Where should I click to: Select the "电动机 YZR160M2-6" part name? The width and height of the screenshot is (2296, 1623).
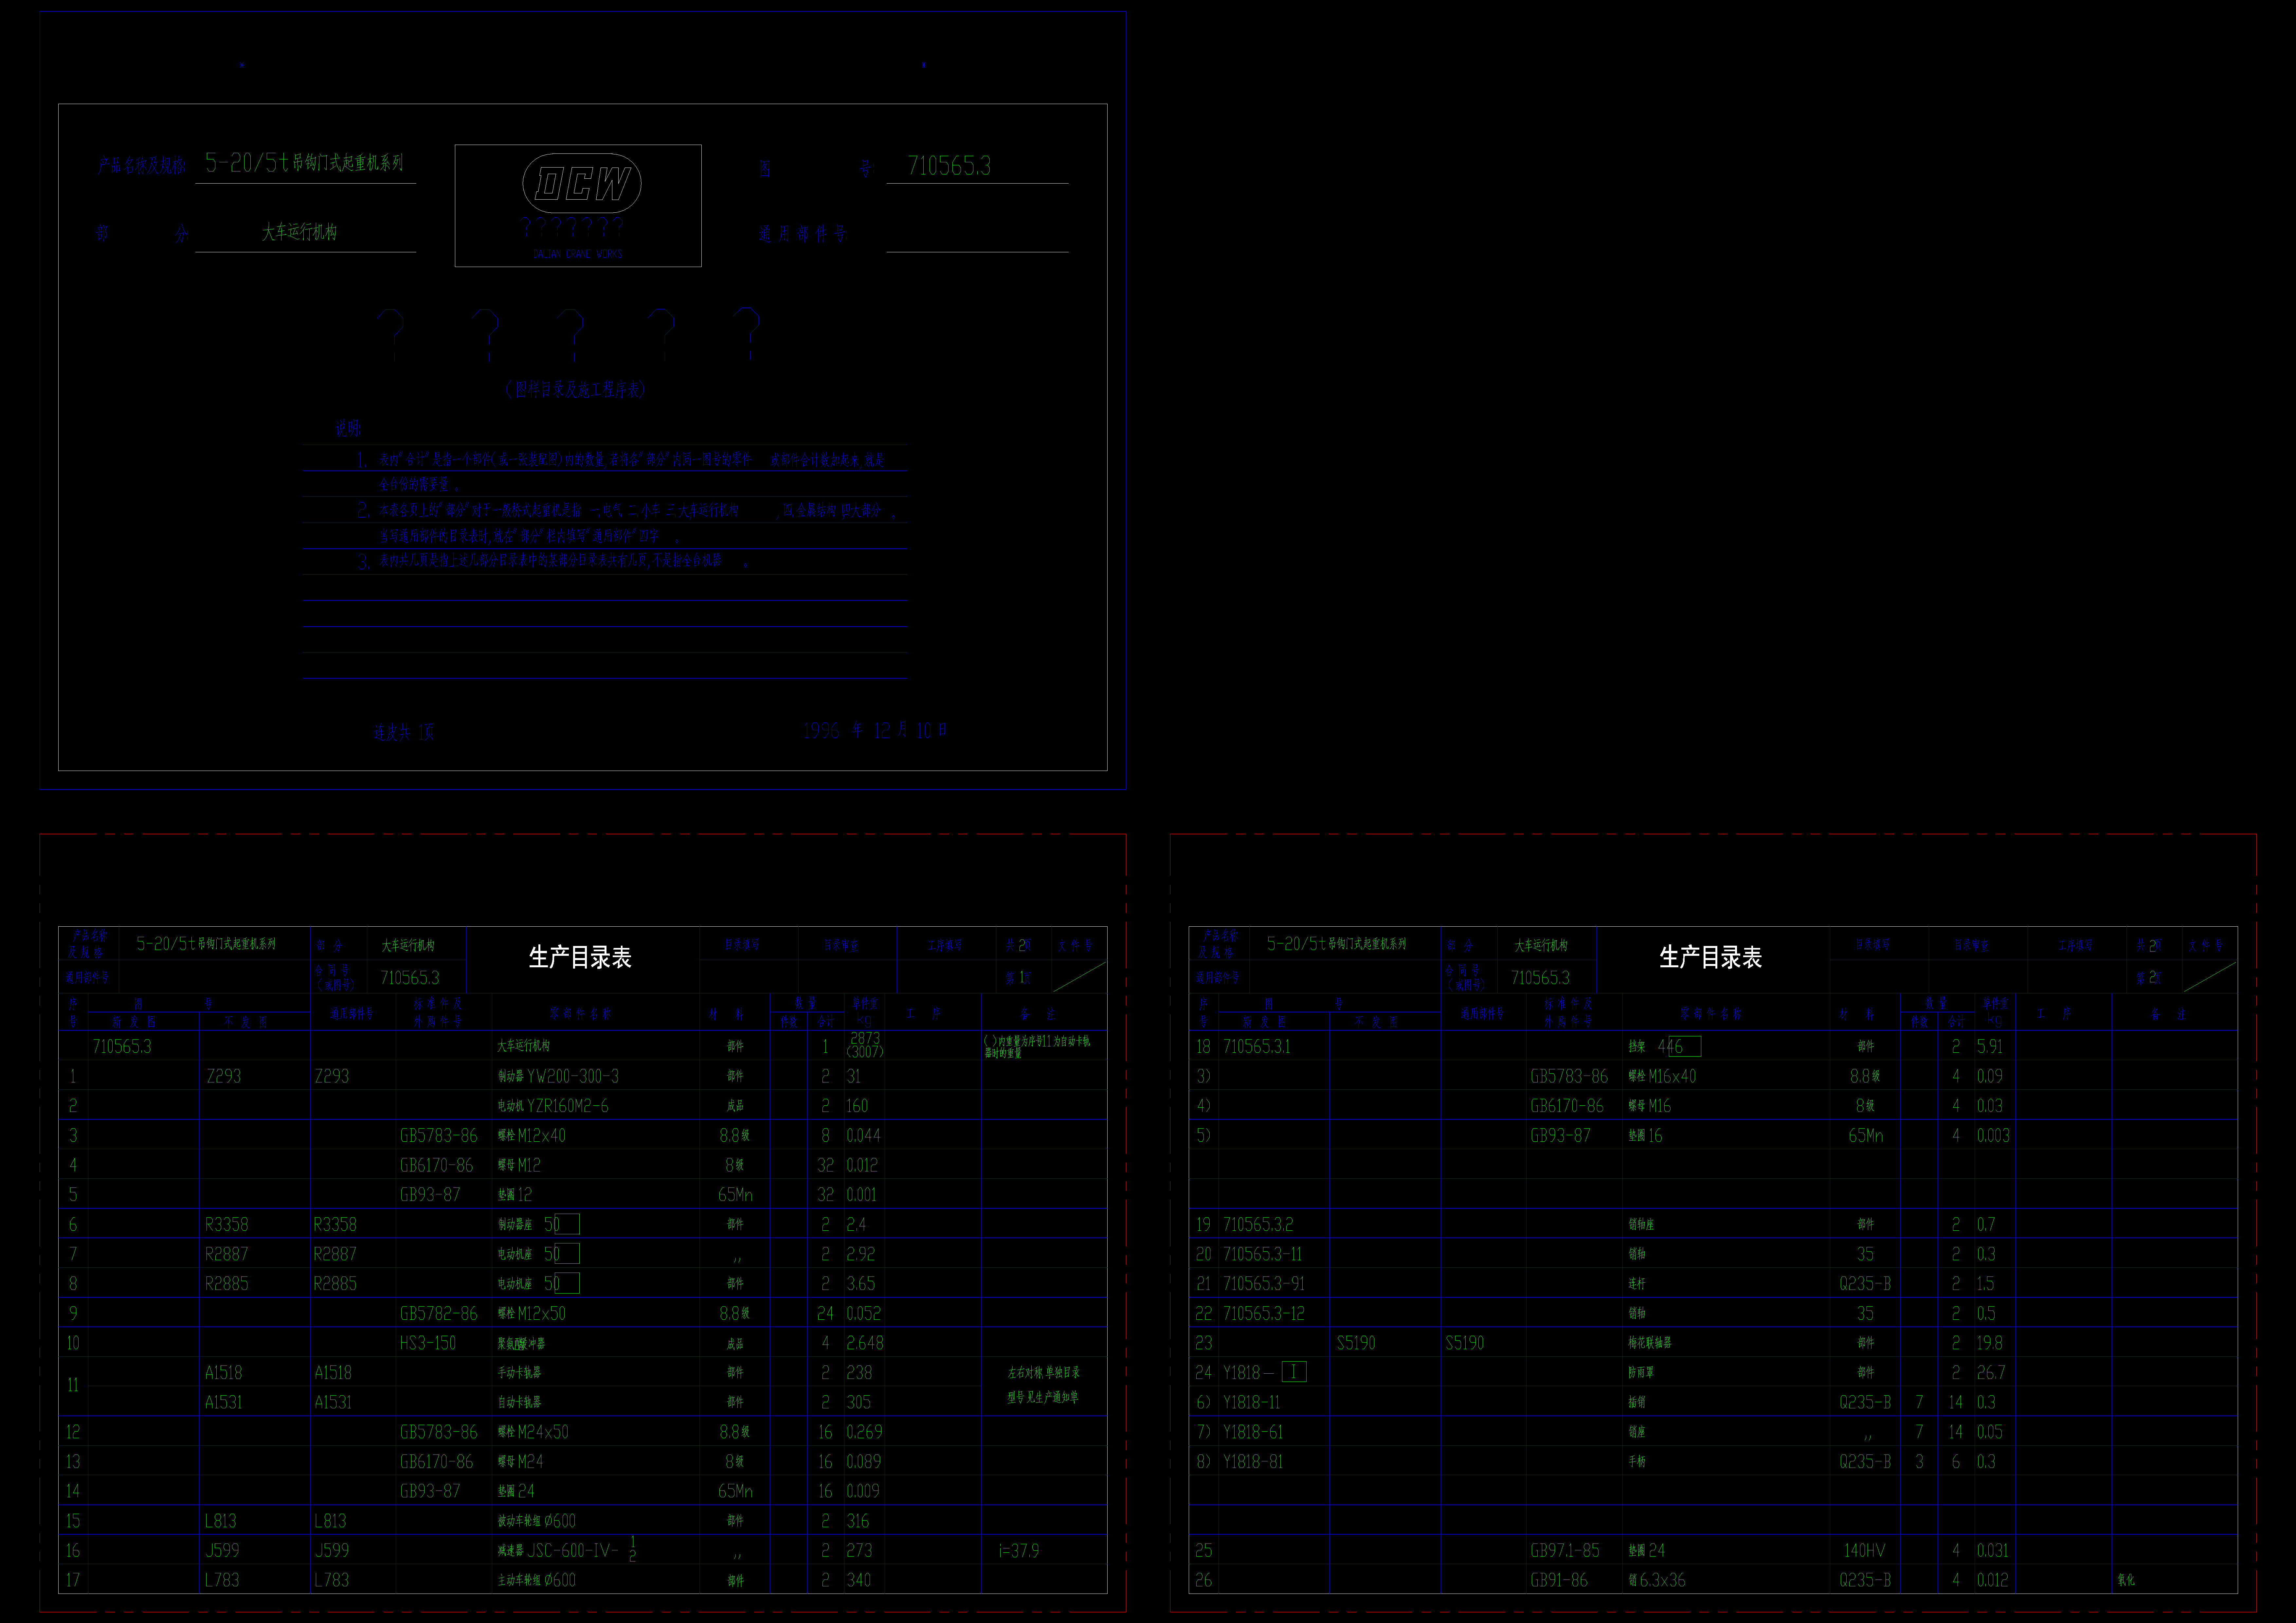click(x=553, y=1106)
